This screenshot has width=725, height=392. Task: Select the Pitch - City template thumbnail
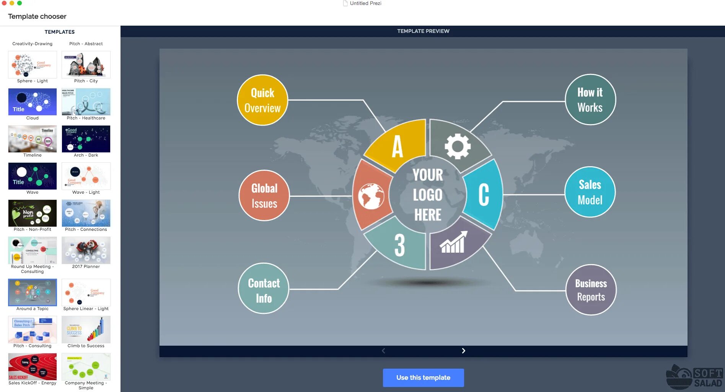point(86,65)
